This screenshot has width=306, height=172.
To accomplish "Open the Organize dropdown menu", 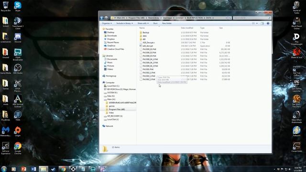I will (x=107, y=23).
